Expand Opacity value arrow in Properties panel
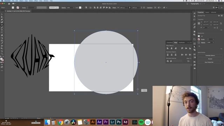This screenshot has width=224, height=126. click(213, 42)
